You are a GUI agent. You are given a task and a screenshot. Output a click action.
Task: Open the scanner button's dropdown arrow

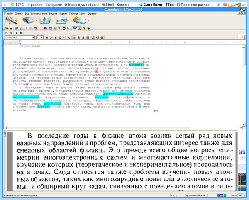[37, 20]
